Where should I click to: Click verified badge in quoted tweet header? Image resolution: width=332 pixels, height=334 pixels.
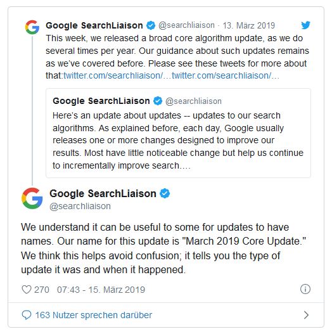tap(158, 101)
